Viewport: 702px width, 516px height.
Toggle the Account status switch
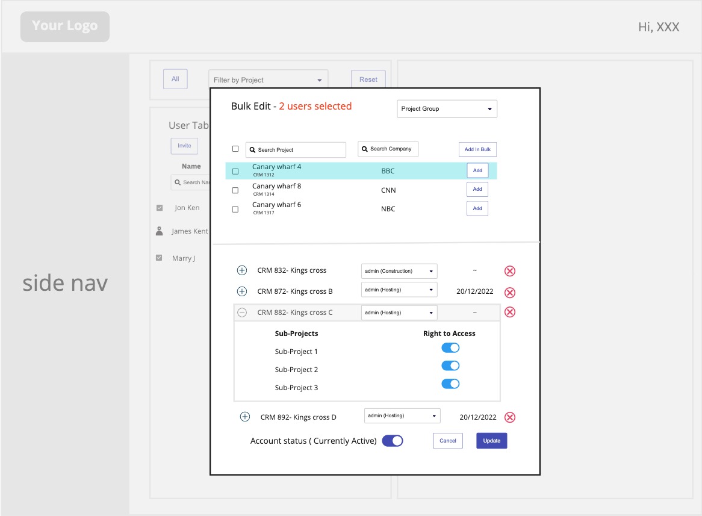[x=393, y=441]
